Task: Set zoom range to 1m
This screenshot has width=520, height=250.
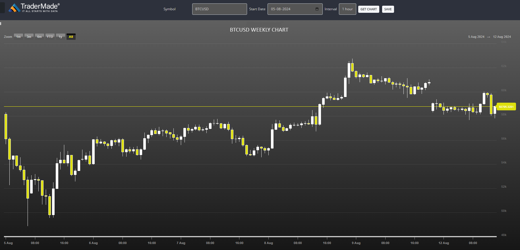Action: coord(18,37)
